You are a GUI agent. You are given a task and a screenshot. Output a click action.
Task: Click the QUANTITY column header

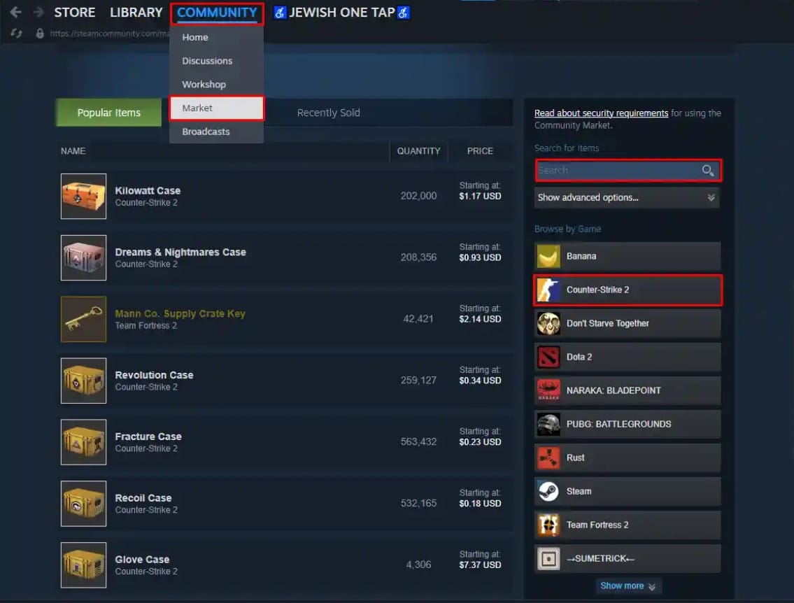(418, 151)
